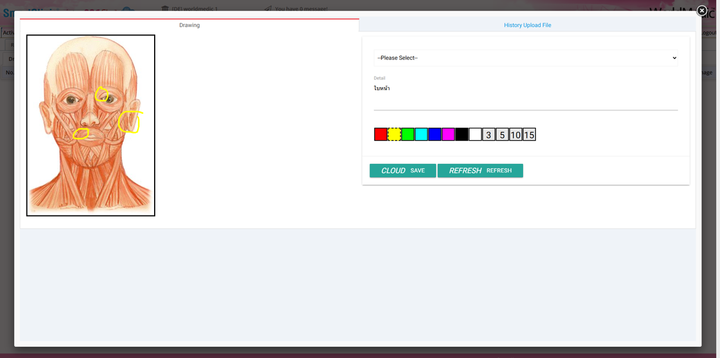
Task: Select the cyan drawing color
Action: tap(421, 135)
